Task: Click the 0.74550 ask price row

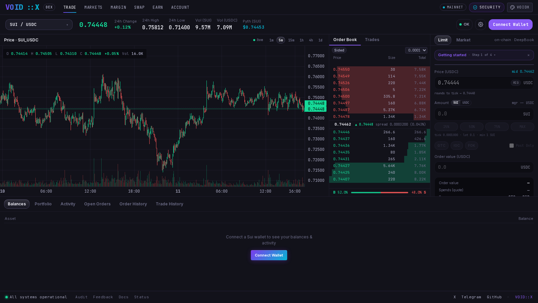Action: (380, 69)
